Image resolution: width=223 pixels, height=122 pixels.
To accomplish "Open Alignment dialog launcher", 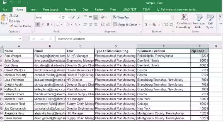I will (x=141, y=32).
